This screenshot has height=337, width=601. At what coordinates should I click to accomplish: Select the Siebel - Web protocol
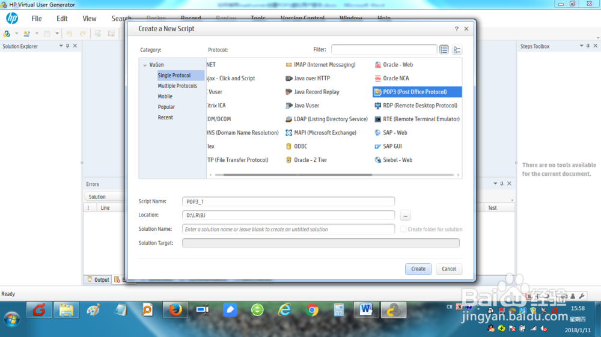(393, 160)
